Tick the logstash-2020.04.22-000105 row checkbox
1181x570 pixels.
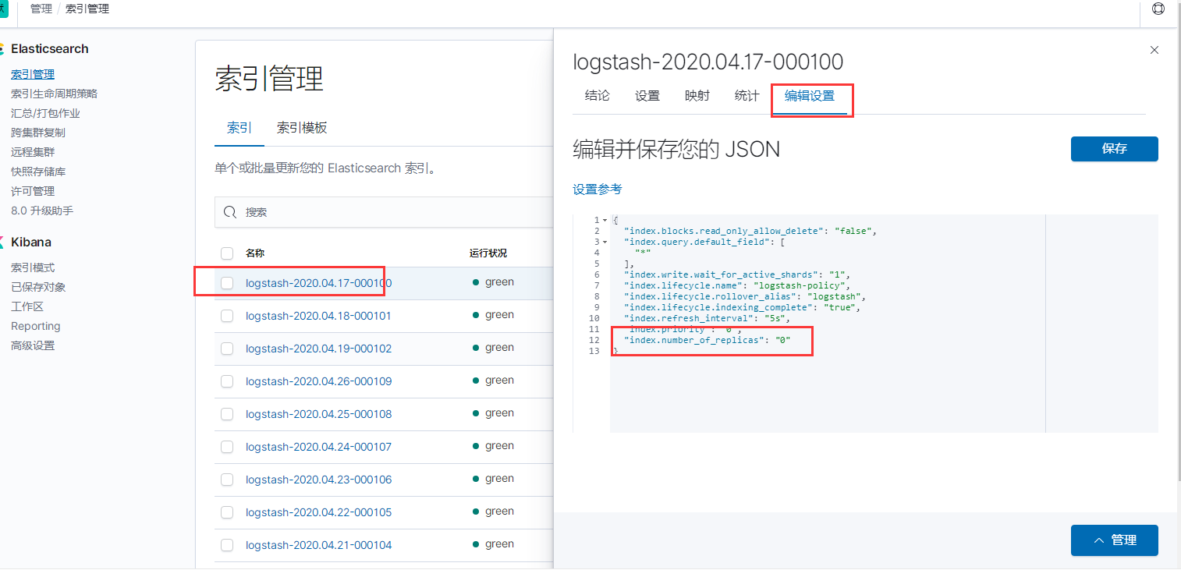[x=227, y=512]
